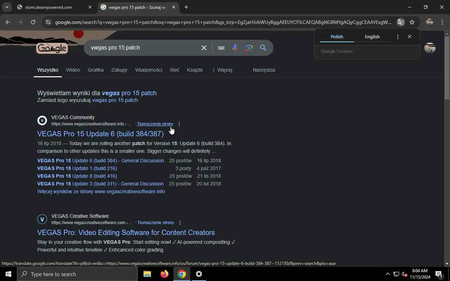Screen dimensions: 450x281
Task: Open the Książki search tab
Action: [x=195, y=70]
